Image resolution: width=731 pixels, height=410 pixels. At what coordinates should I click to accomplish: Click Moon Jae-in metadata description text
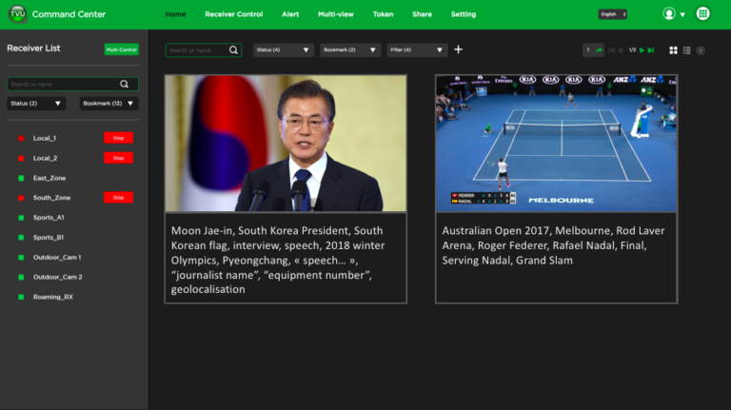point(278,260)
